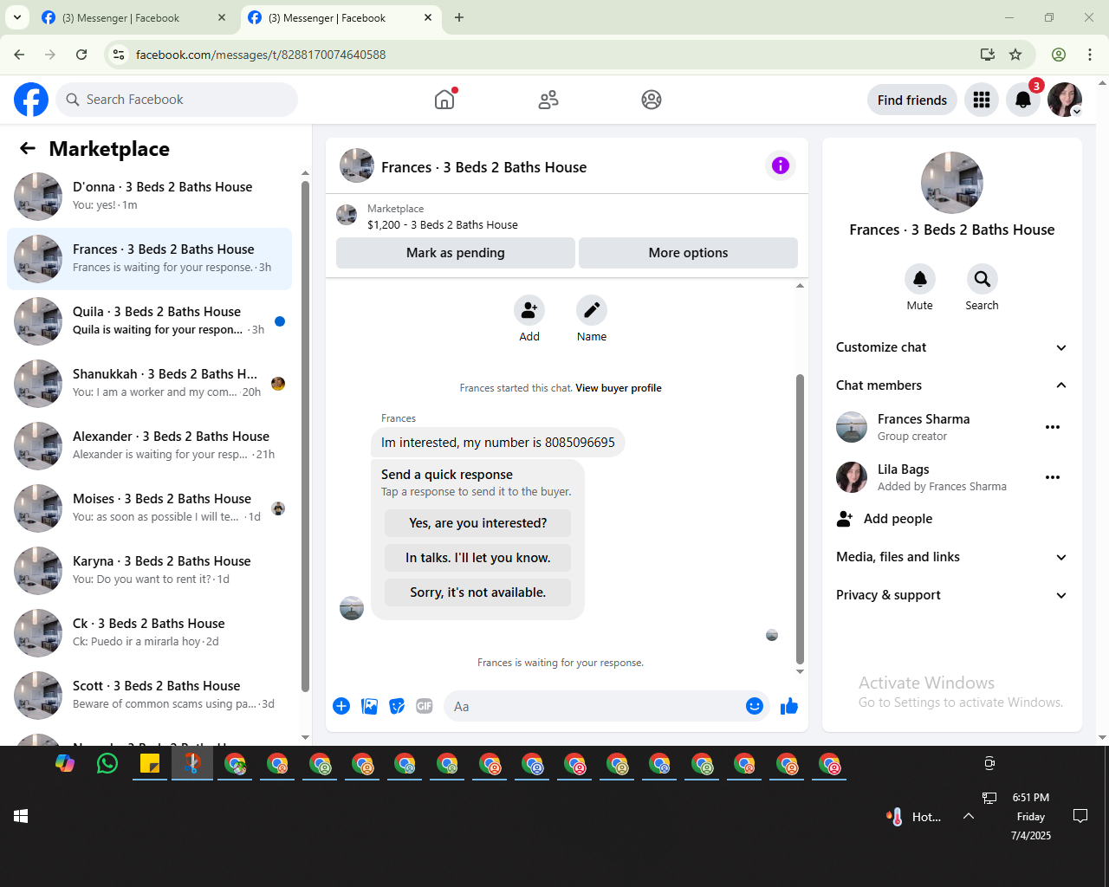Open the browser tab search dropdown
The width and height of the screenshot is (1109, 887).
pos(17,17)
